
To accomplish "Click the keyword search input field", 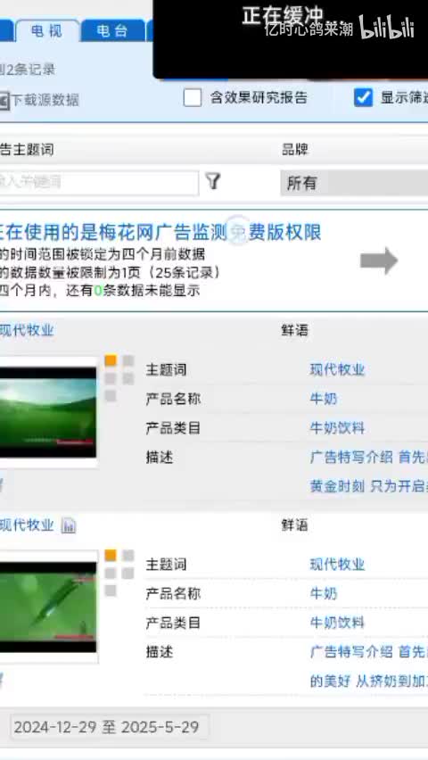I will click(x=98, y=183).
